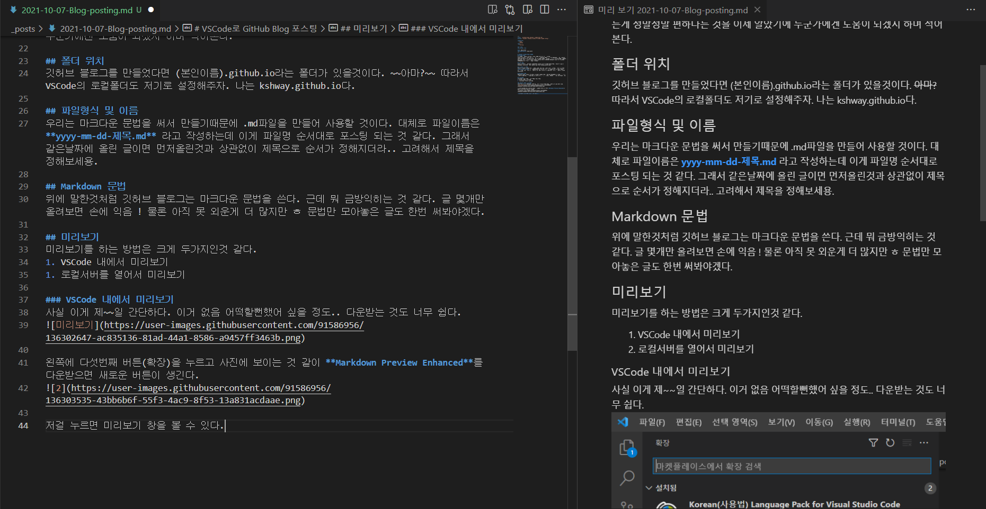Open the _posts breadcrumb folder
986x509 pixels.
pos(23,29)
